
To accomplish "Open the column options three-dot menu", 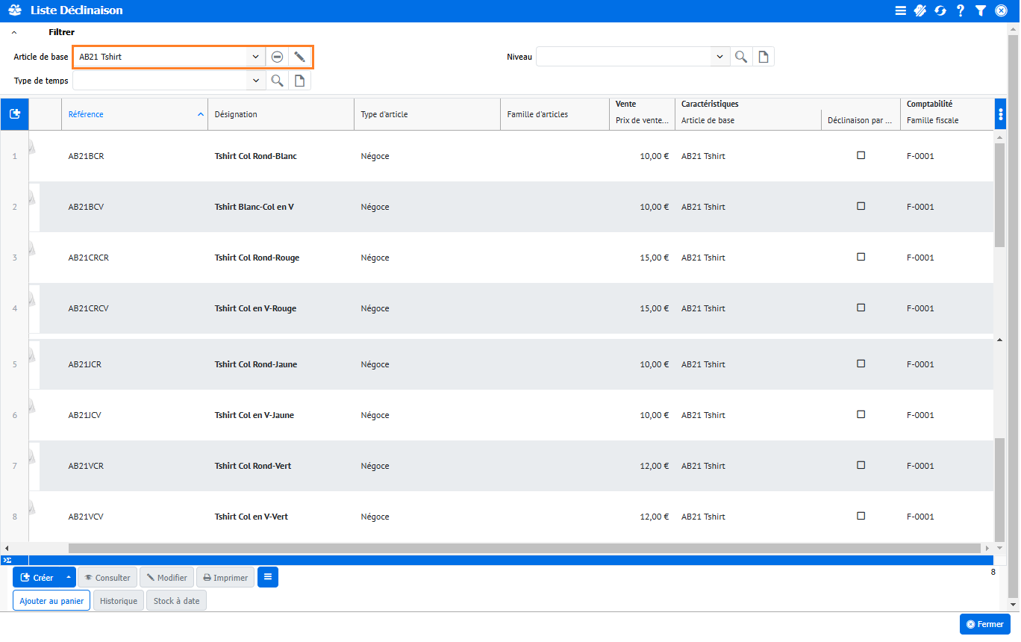I will coord(1001,114).
